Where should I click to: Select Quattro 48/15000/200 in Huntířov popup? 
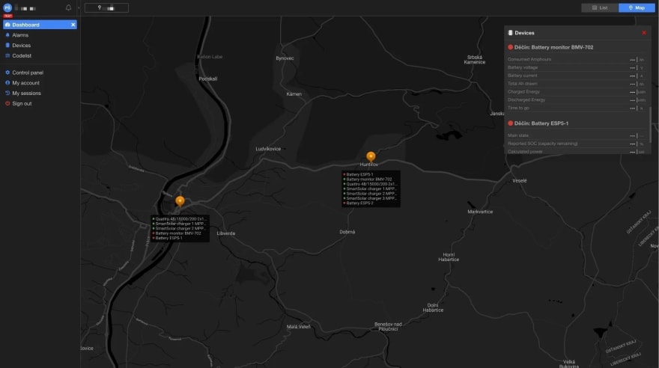coord(370,184)
